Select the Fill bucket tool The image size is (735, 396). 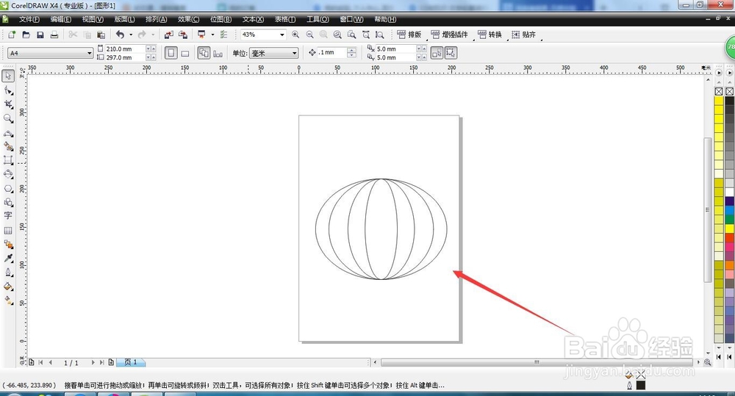tap(8, 287)
